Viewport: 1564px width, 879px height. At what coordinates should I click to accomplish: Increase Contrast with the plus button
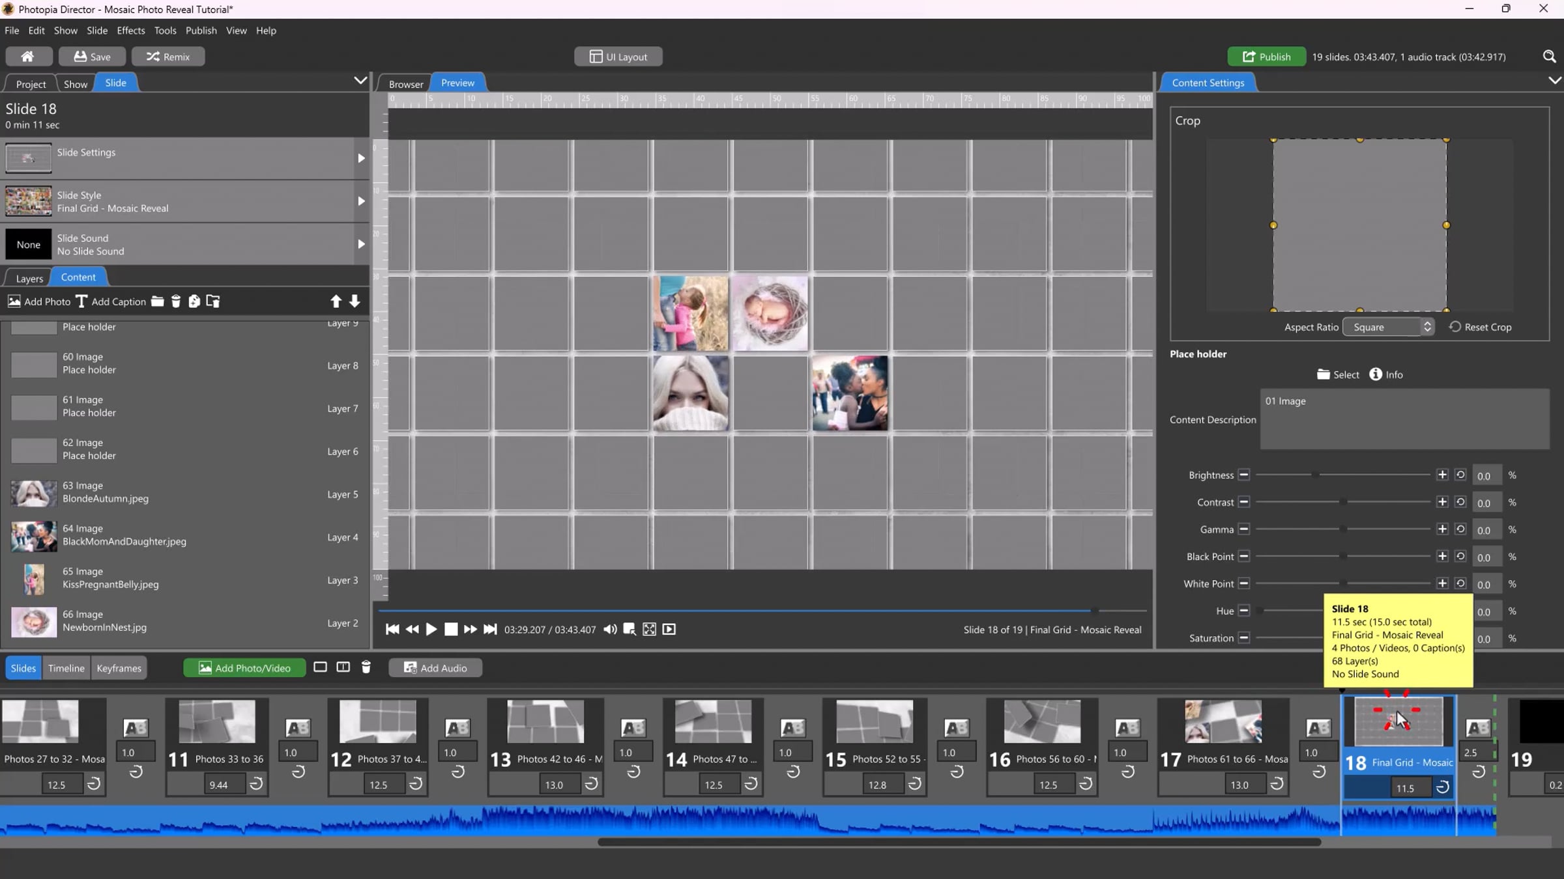1442,502
